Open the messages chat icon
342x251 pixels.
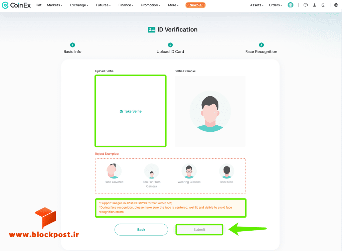(x=305, y=5)
